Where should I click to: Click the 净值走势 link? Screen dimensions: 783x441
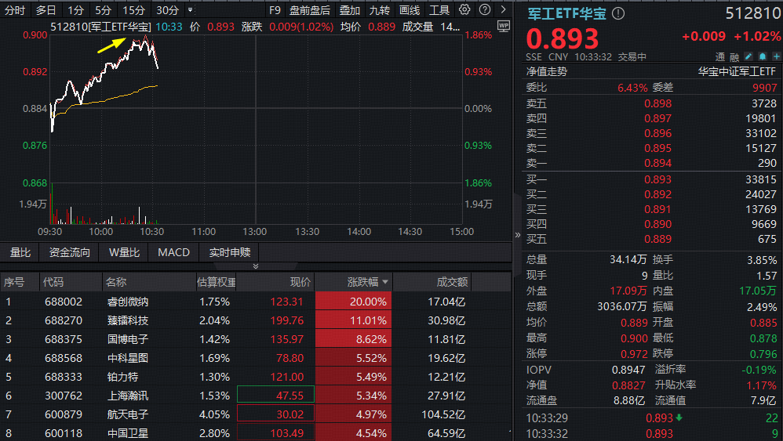tap(547, 71)
